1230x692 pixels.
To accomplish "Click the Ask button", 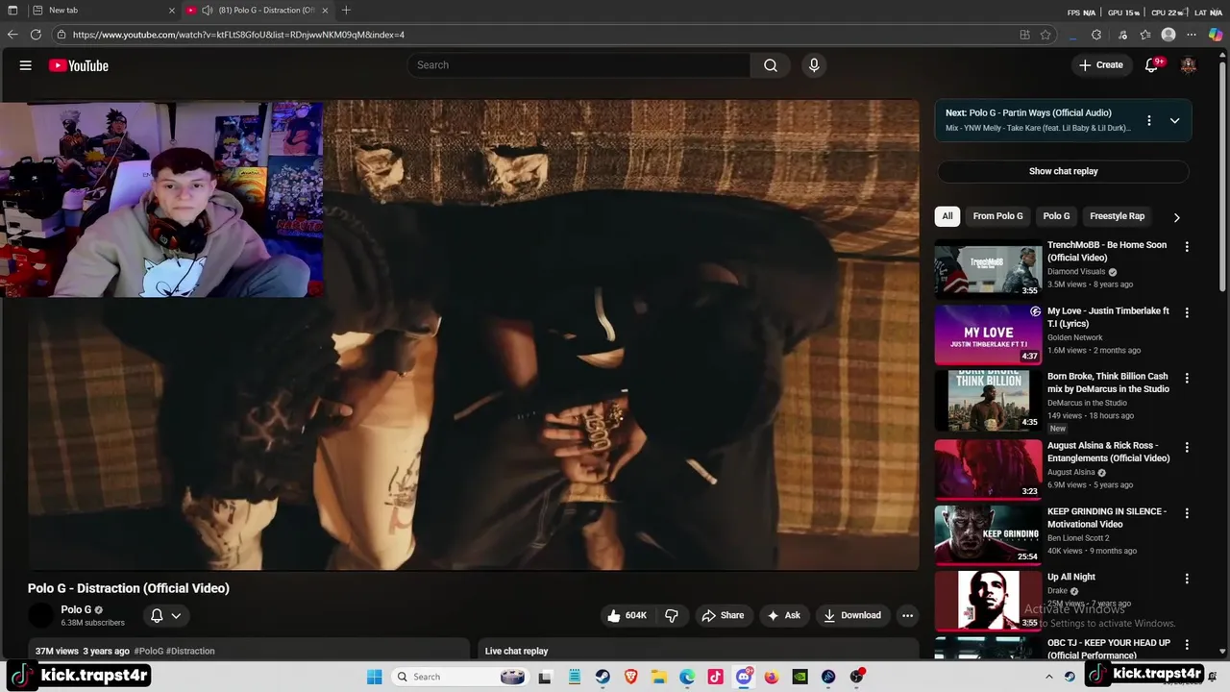I will pyautogui.click(x=783, y=615).
